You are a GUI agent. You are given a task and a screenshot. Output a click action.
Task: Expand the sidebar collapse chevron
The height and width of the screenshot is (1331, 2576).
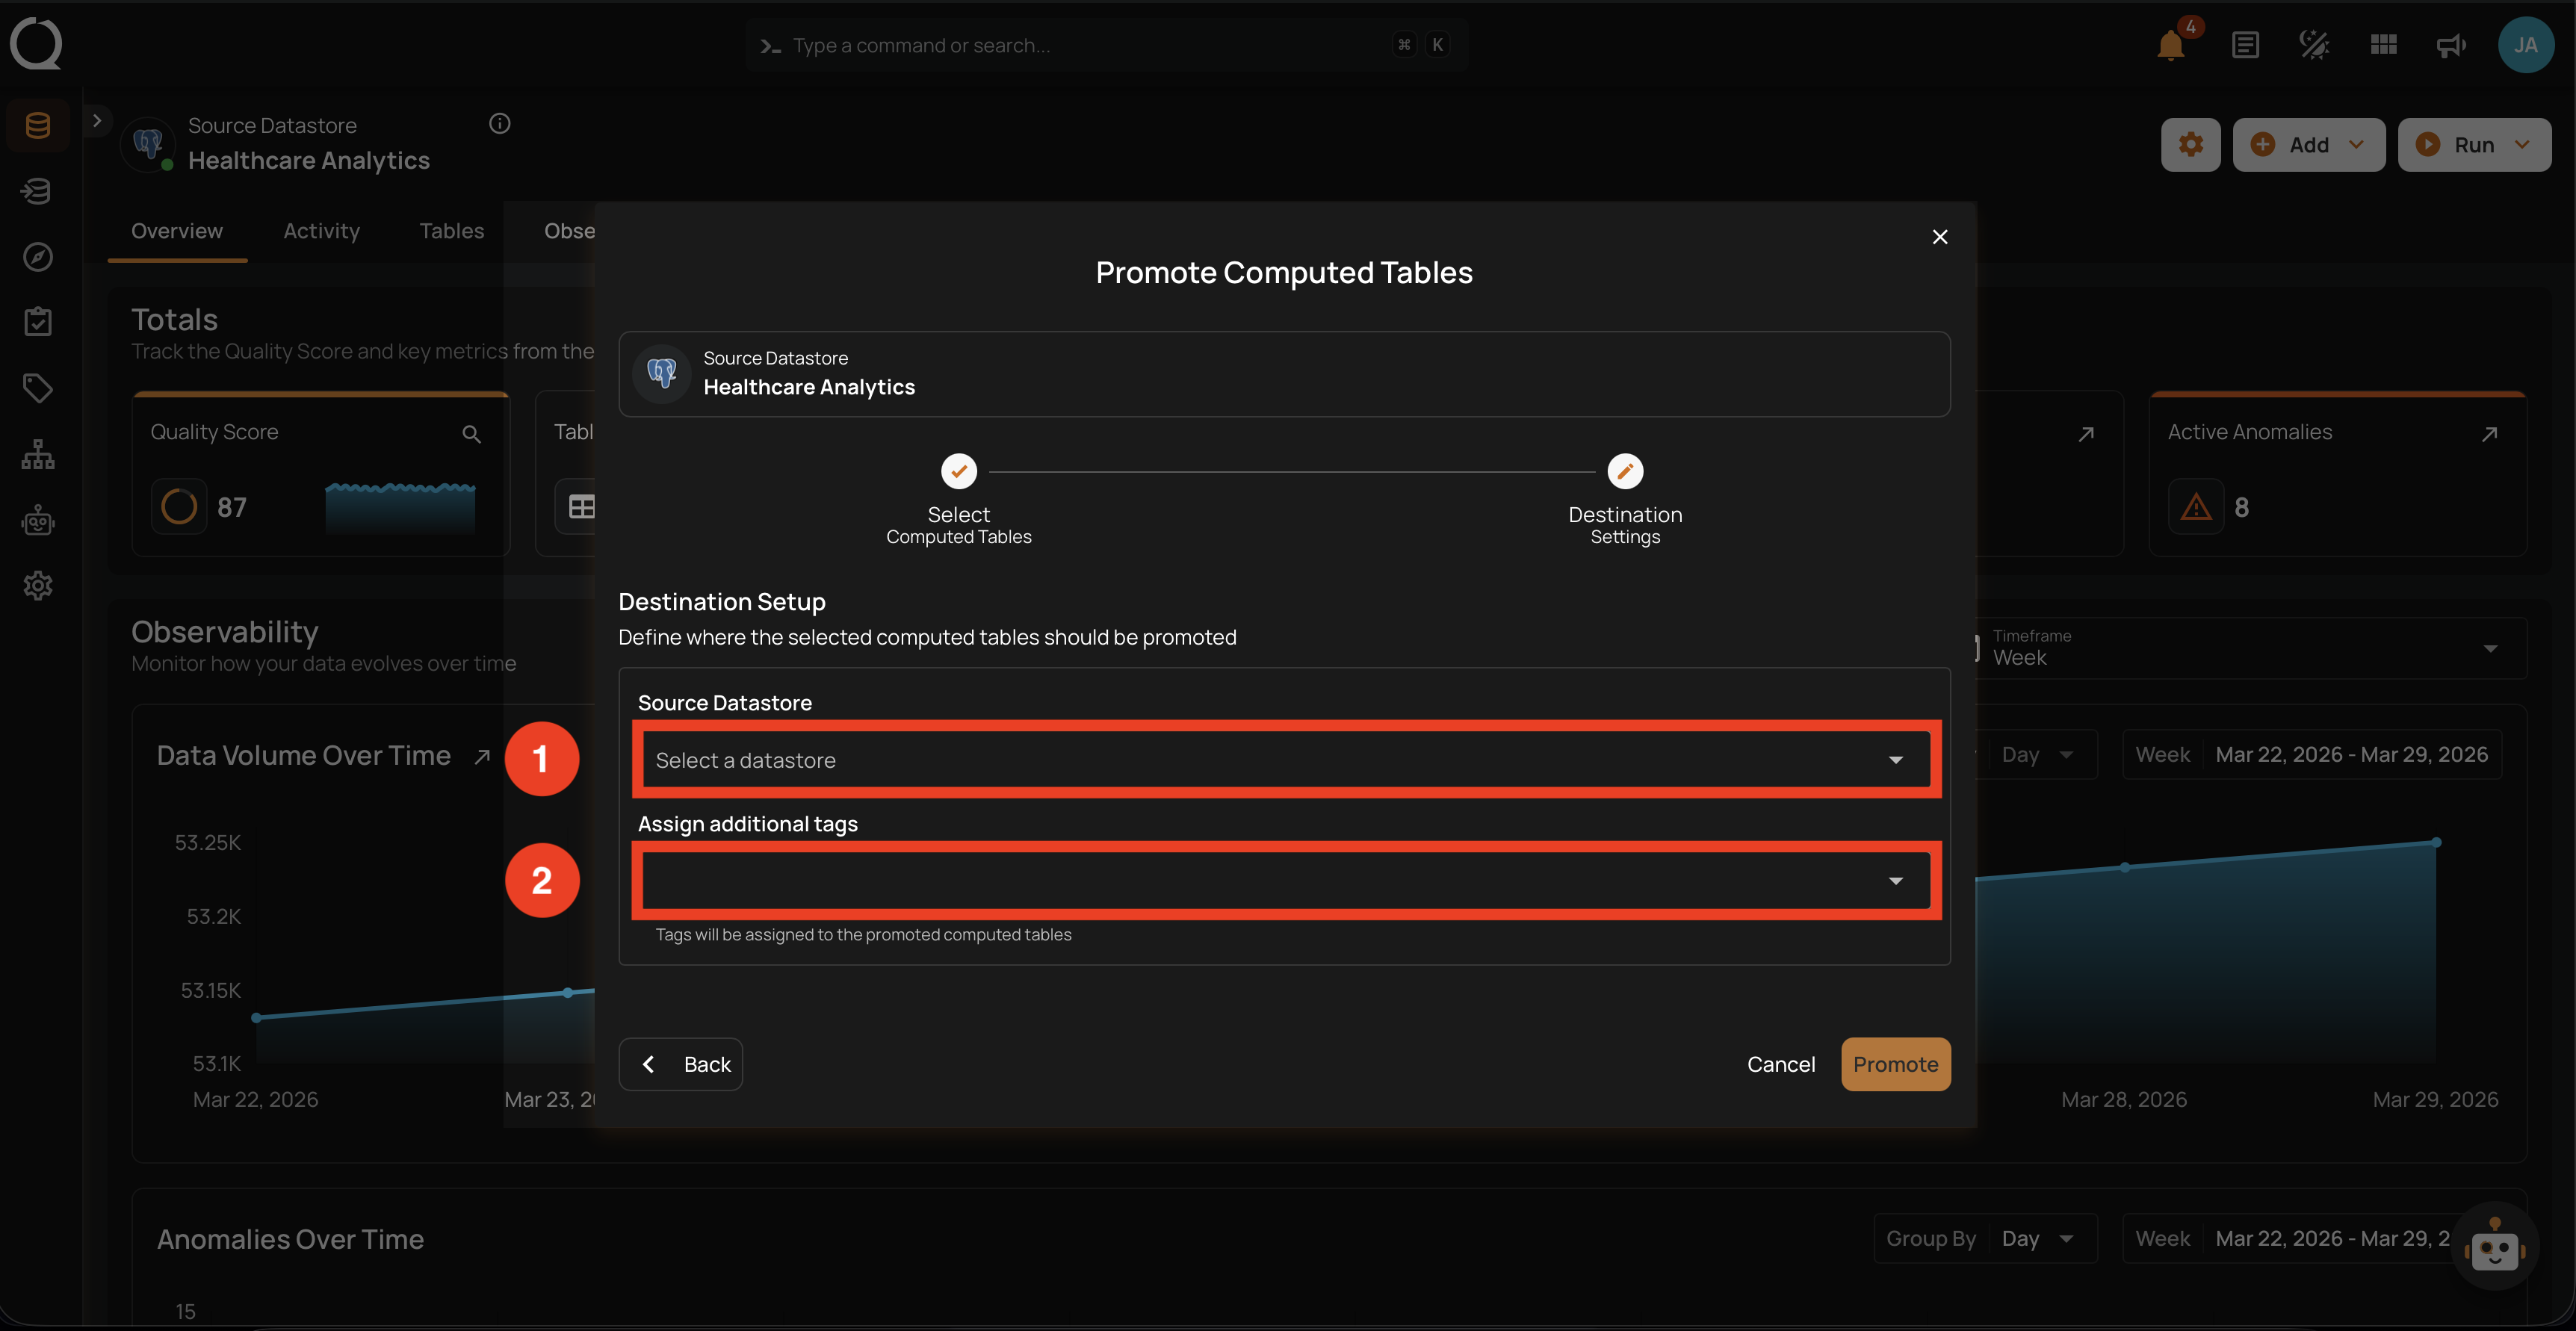point(97,121)
